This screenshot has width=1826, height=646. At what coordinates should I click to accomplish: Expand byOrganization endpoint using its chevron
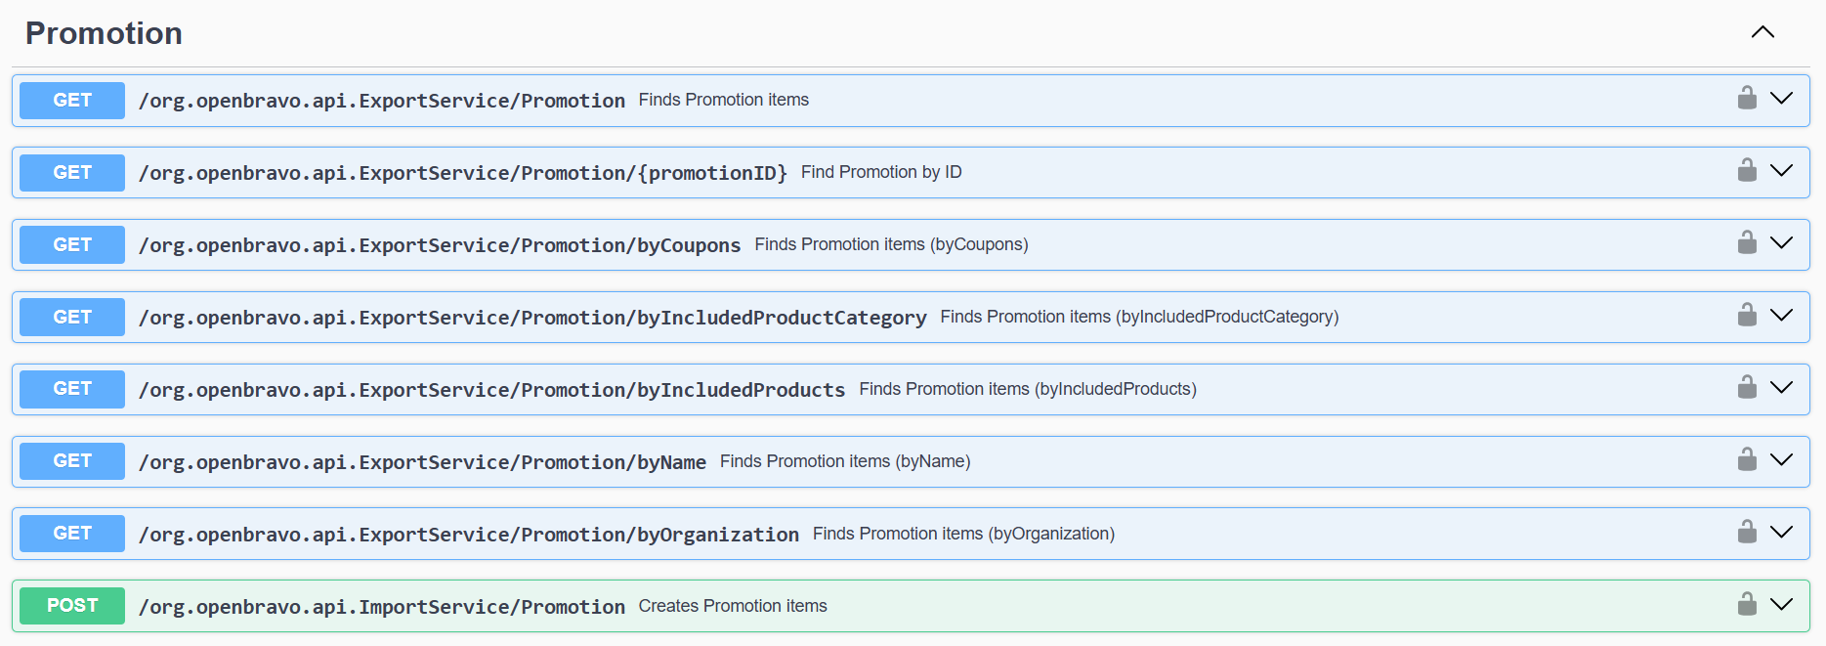pyautogui.click(x=1782, y=533)
